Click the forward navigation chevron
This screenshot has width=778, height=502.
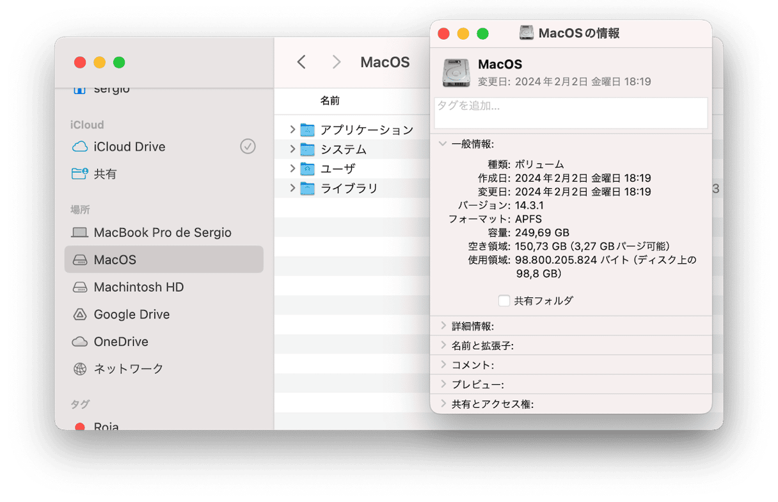pyautogui.click(x=337, y=62)
